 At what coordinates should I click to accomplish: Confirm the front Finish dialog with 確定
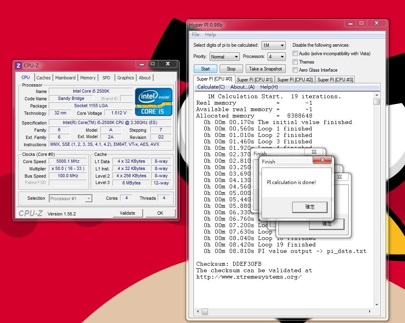[309, 207]
